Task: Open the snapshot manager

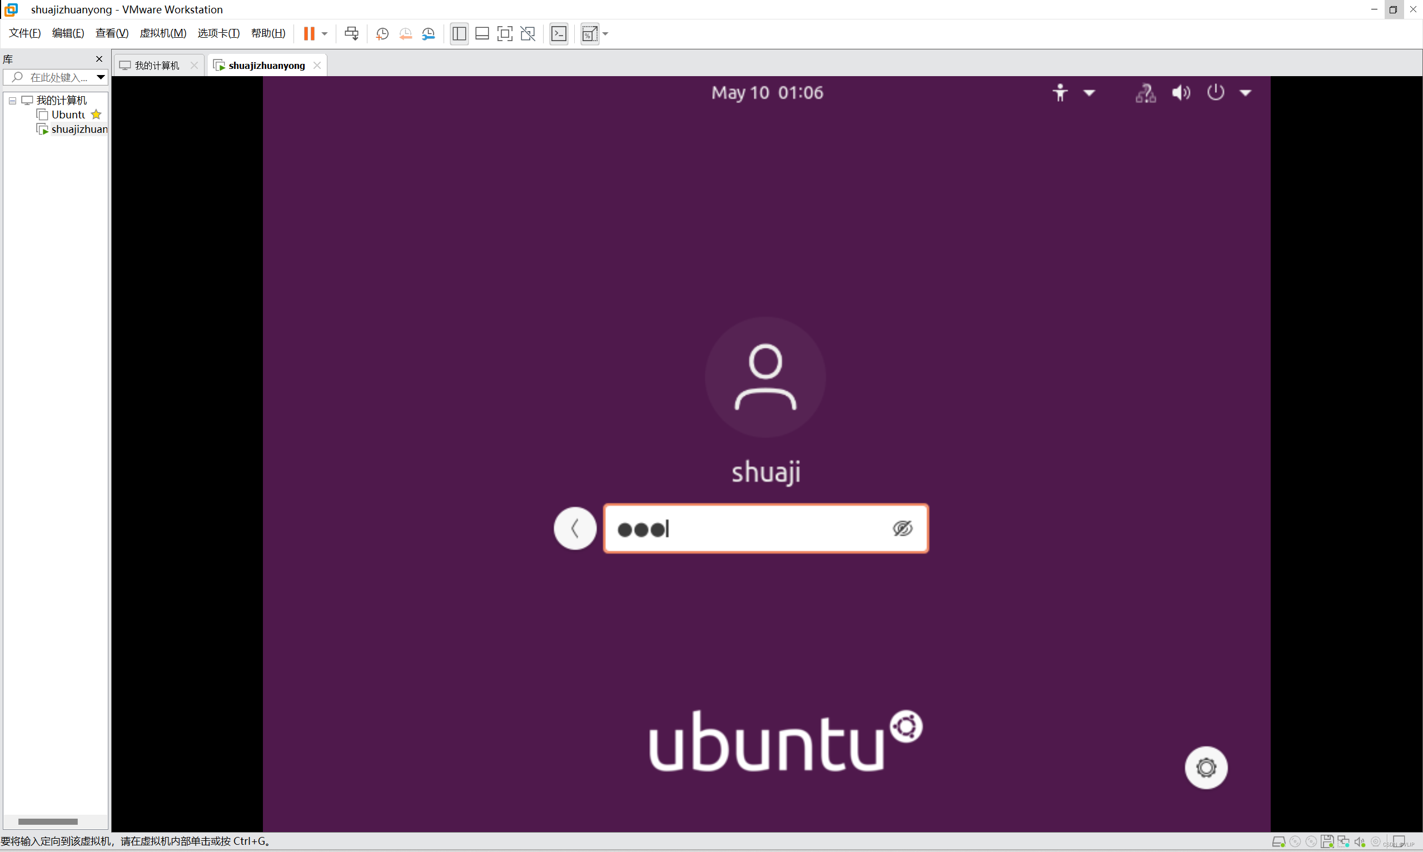Action: pos(428,33)
